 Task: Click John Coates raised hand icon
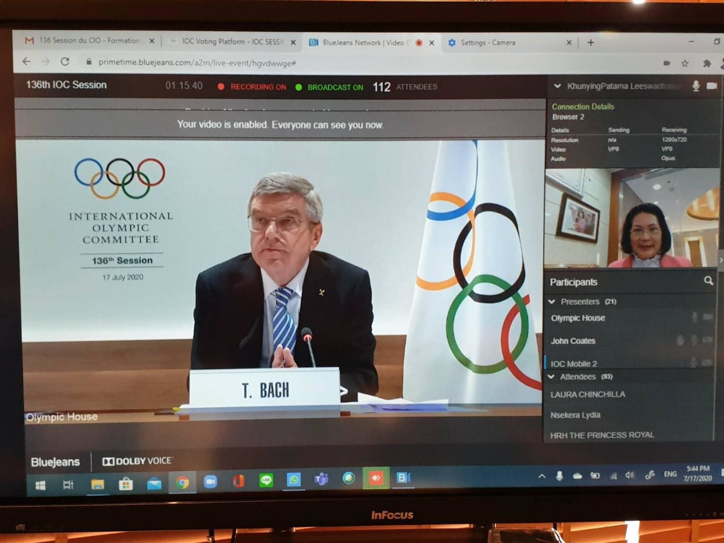[680, 340]
